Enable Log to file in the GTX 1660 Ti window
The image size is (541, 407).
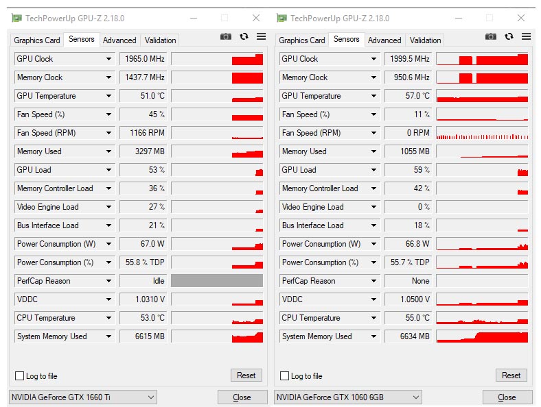(x=20, y=375)
